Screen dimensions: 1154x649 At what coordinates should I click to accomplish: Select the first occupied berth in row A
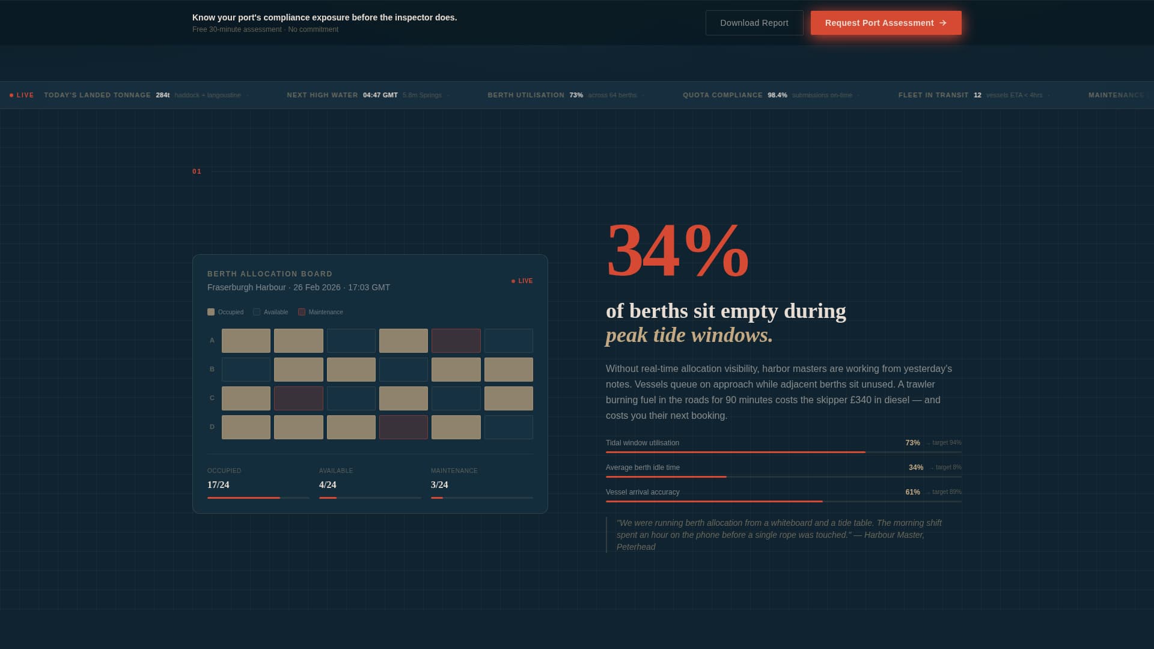tap(246, 340)
